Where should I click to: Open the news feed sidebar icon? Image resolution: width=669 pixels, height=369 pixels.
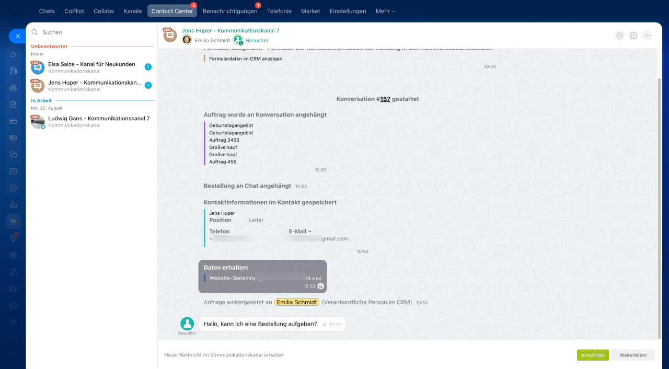point(13,71)
